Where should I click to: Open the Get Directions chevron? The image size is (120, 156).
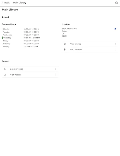pyautogui.click(x=116, y=49)
